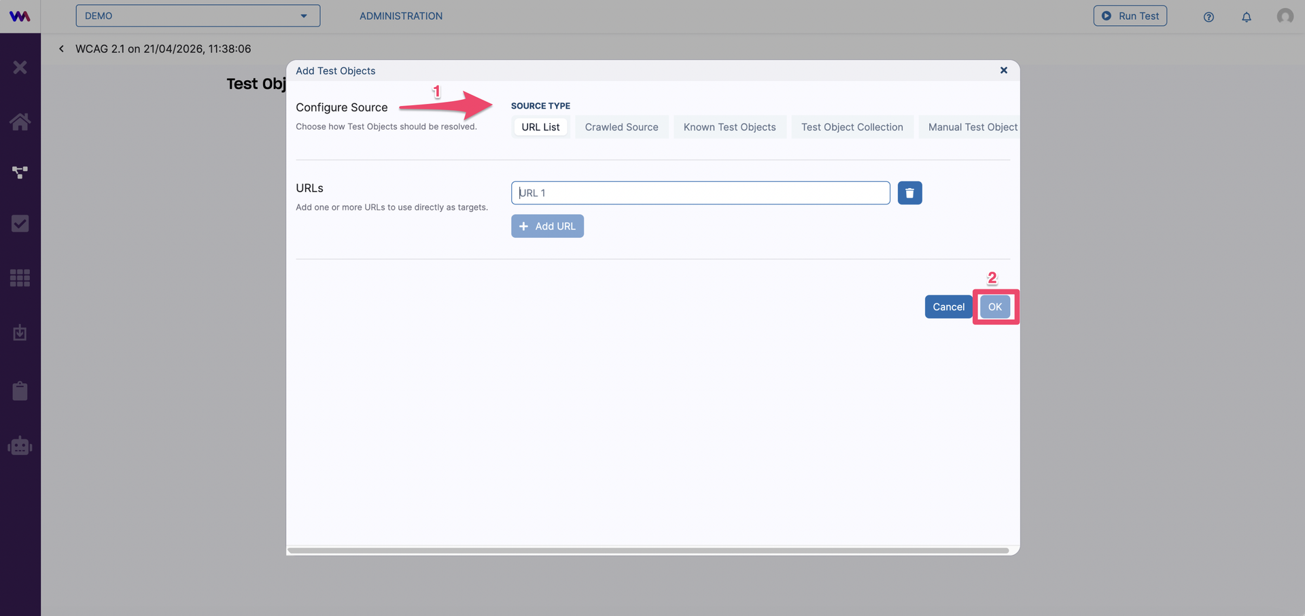Select the URL List source type

coord(540,127)
